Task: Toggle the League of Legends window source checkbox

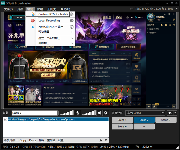Action: click(x=6, y=119)
